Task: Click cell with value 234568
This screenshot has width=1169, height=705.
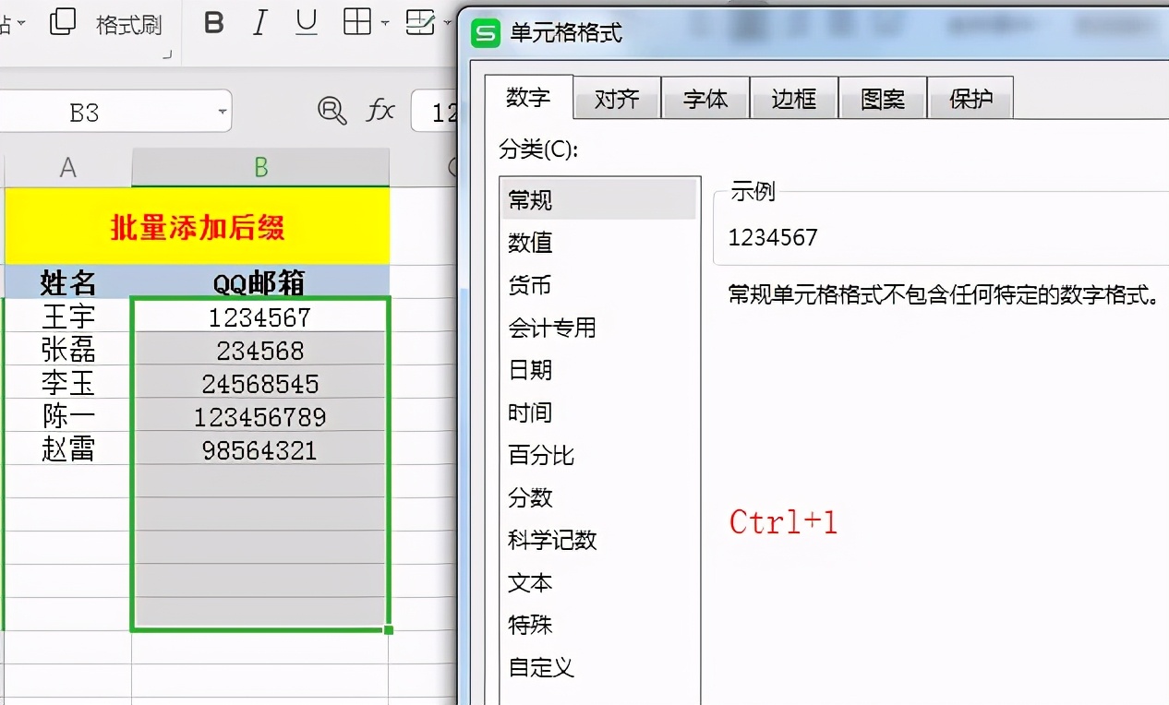Action: tap(260, 349)
